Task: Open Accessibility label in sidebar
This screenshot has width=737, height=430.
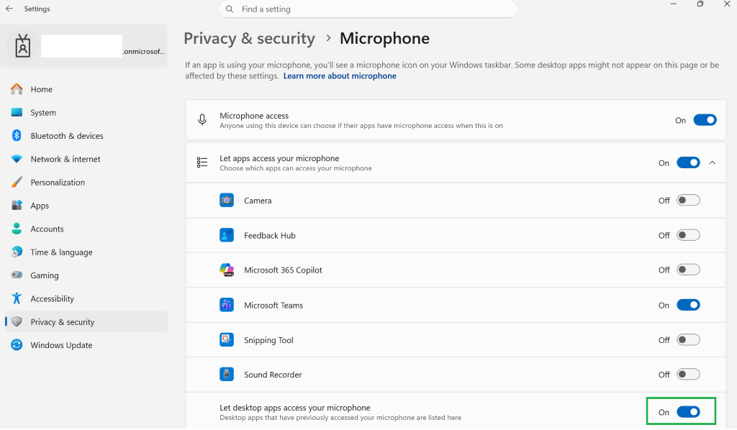Action: 52,298
